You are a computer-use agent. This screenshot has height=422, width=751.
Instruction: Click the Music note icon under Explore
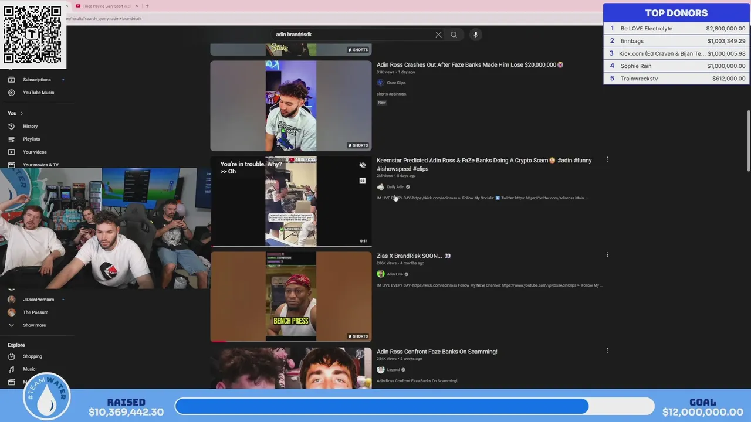click(x=11, y=369)
